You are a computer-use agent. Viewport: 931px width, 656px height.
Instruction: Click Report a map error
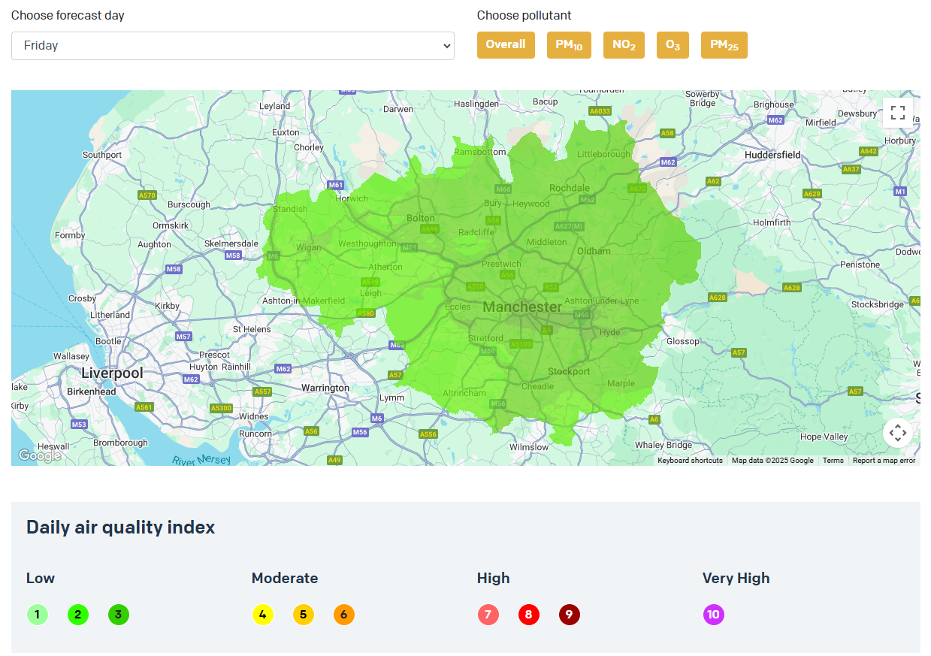point(884,460)
